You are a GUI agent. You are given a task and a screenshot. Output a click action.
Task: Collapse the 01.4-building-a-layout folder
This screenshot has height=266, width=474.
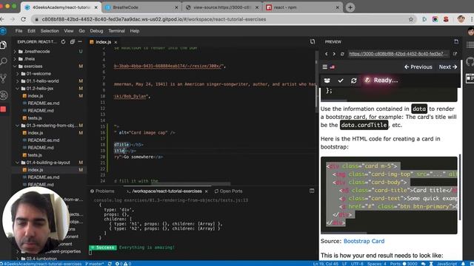[x=47, y=163]
